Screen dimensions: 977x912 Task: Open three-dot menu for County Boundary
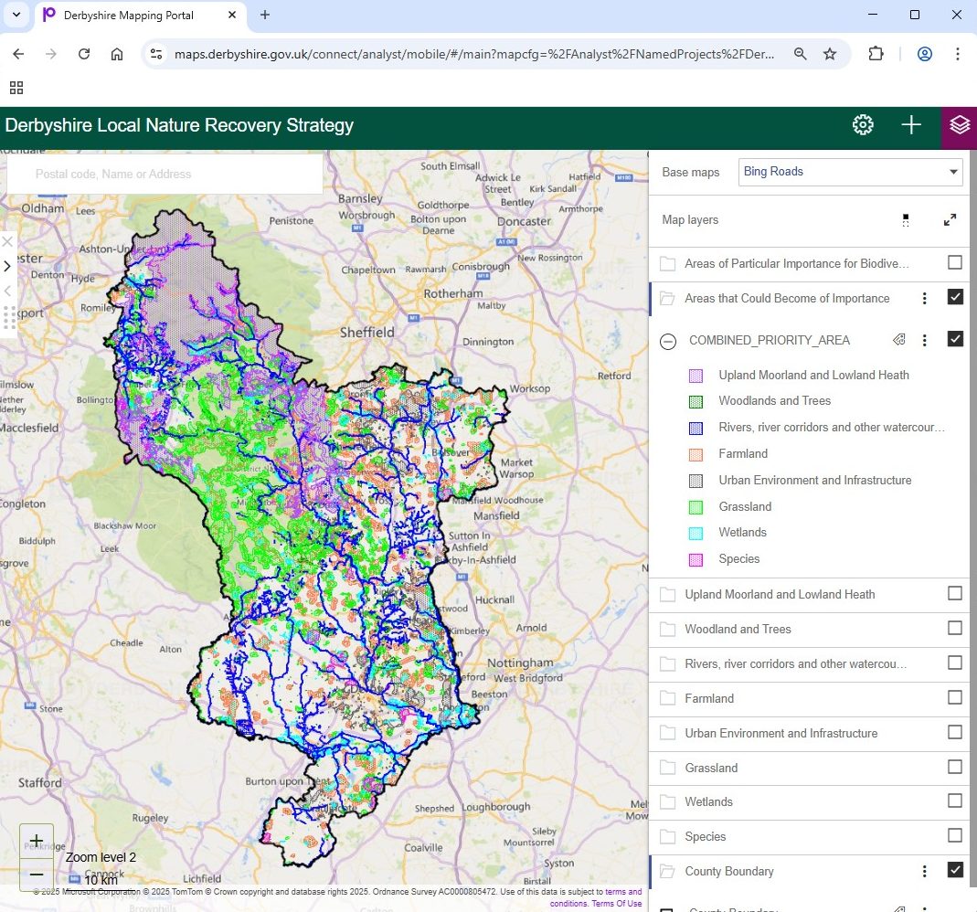pos(925,871)
